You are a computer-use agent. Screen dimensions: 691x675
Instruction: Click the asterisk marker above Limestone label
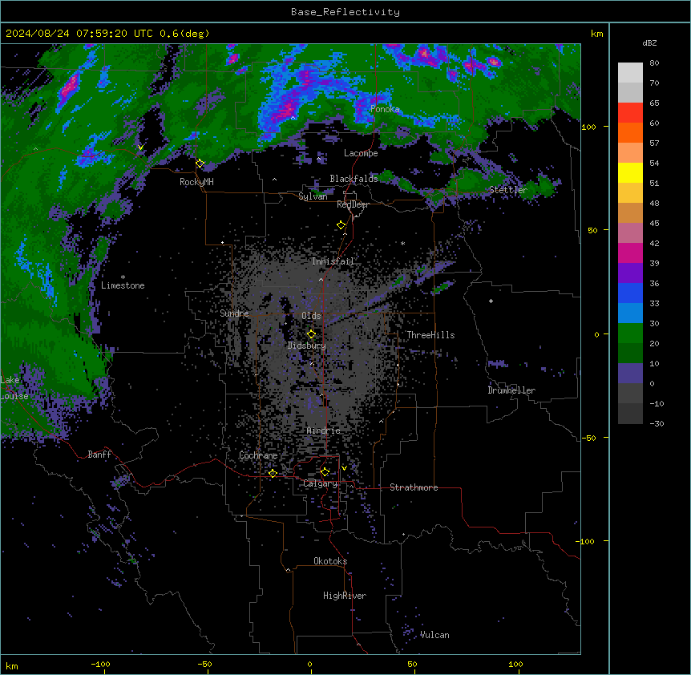(x=123, y=277)
